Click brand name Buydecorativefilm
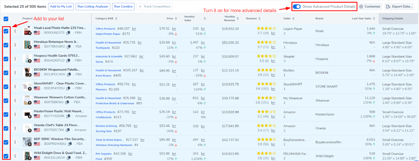The width and height of the screenshot is (419, 161). (329, 142)
